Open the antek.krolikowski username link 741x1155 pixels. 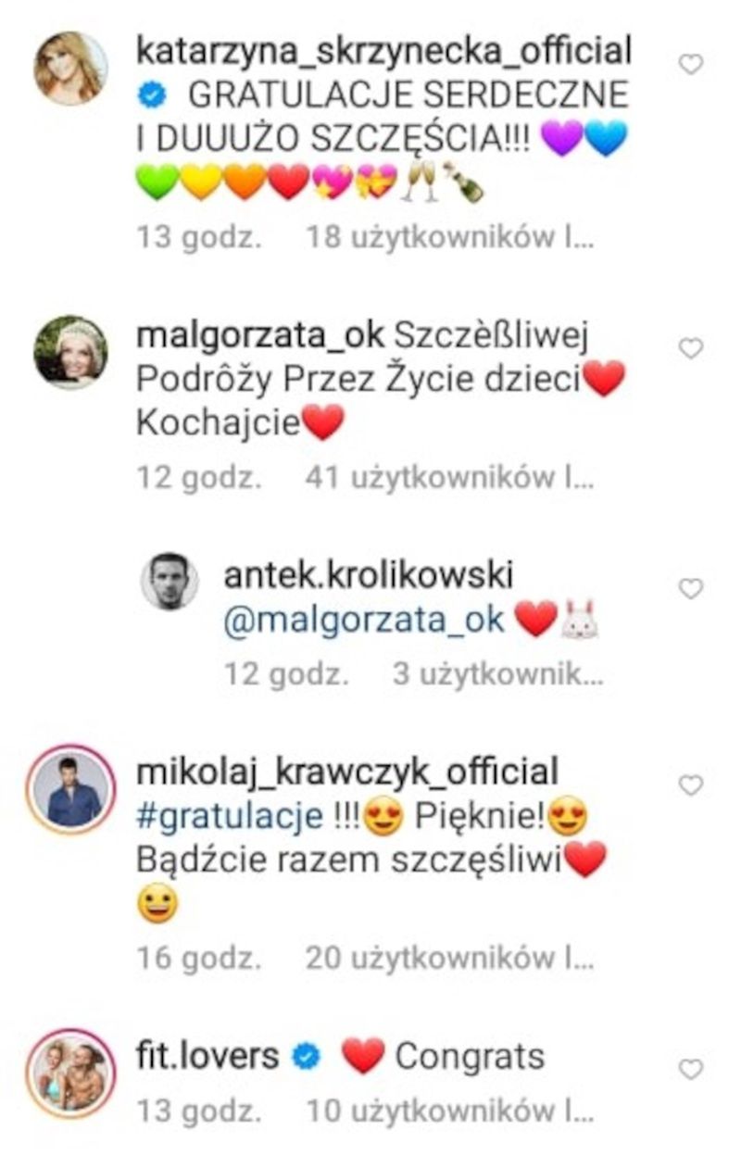tap(368, 575)
